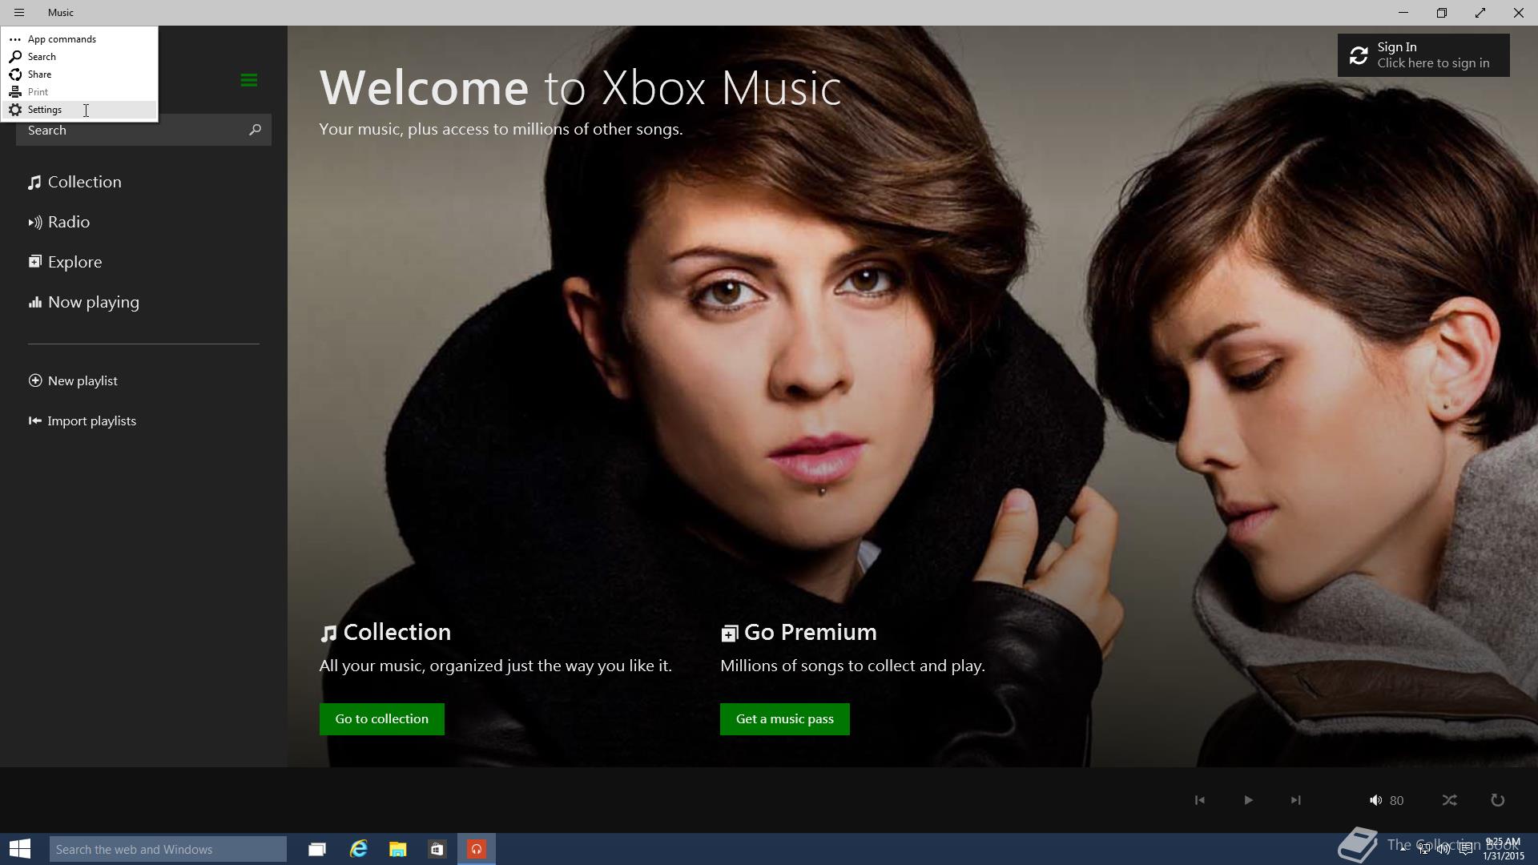
Task: Open File Explorer from taskbar
Action: (x=397, y=849)
